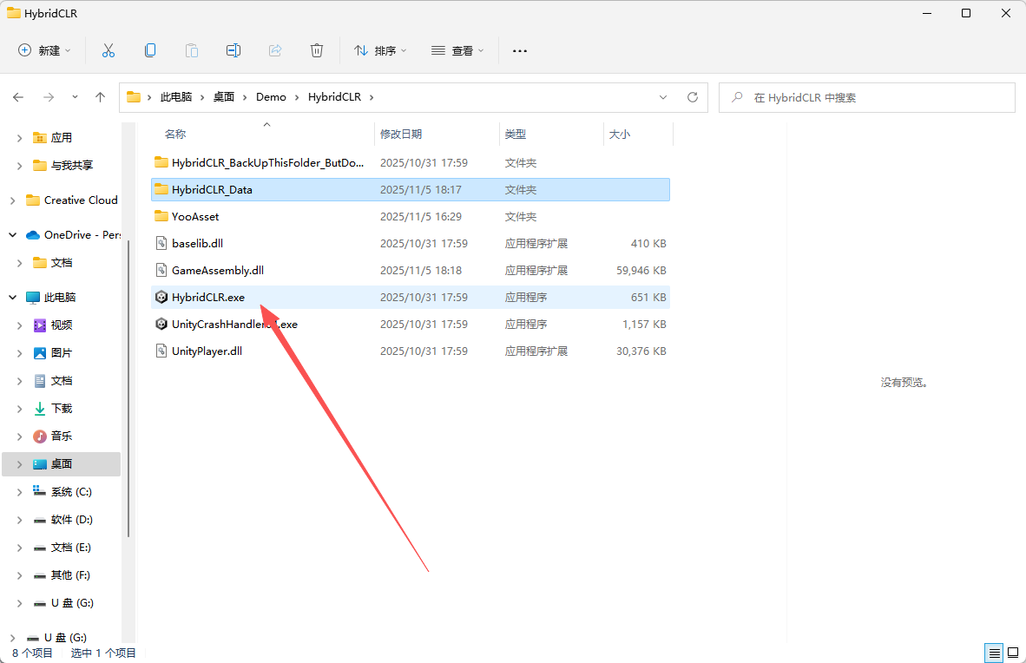The height and width of the screenshot is (663, 1026).
Task: Select the YooAsset folder name
Action: click(195, 217)
